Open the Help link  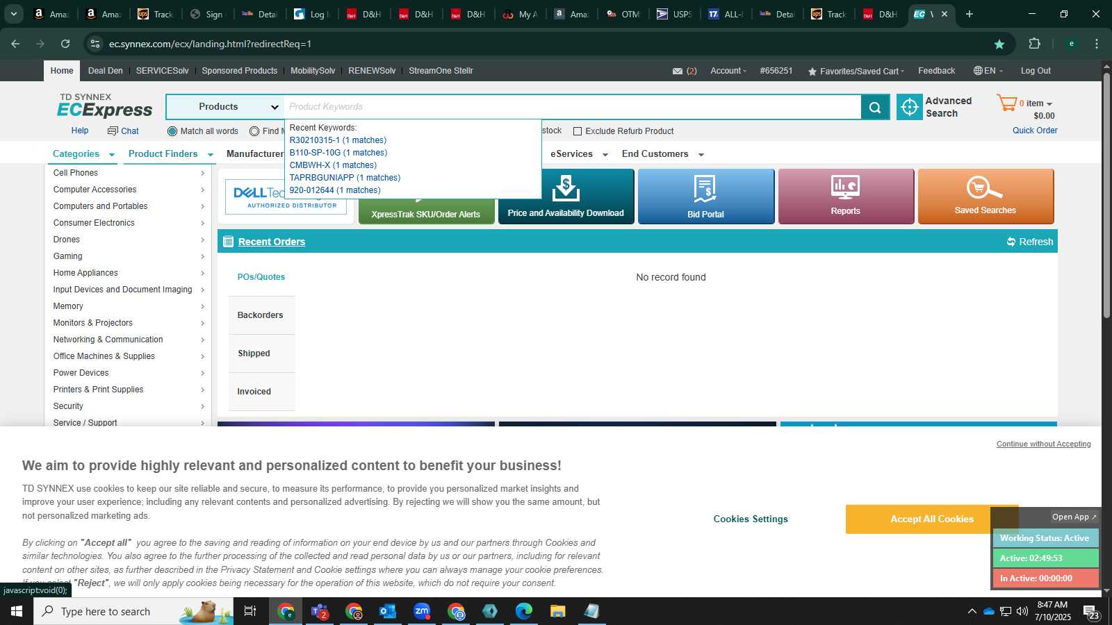80,131
